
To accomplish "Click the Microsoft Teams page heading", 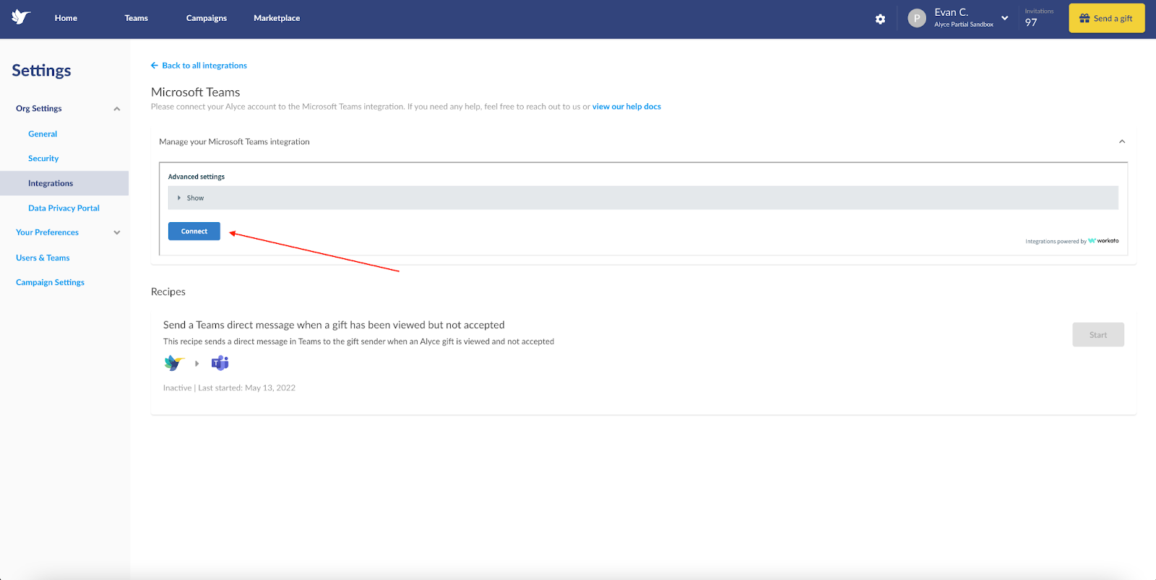I will (196, 92).
